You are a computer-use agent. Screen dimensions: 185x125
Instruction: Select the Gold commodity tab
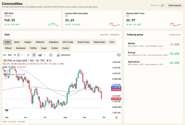(x=7, y=42)
